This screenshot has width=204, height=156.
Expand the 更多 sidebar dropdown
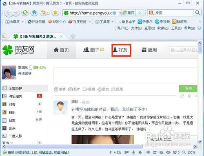tap(7, 143)
